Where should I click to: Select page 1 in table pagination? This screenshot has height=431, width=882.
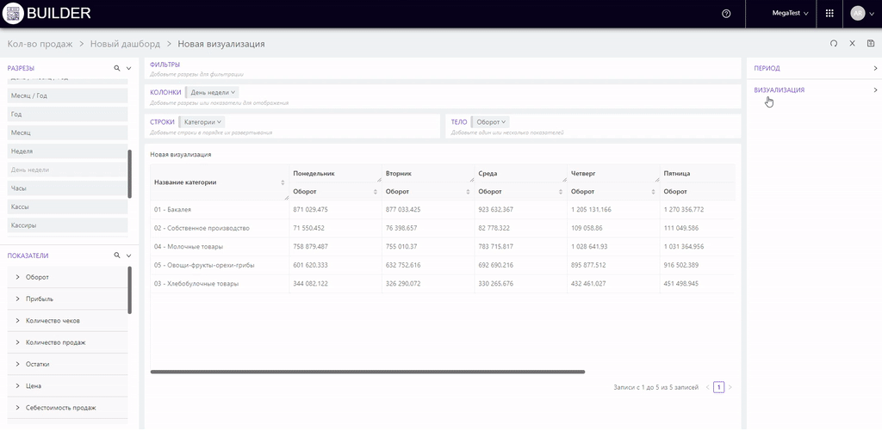[x=718, y=388]
